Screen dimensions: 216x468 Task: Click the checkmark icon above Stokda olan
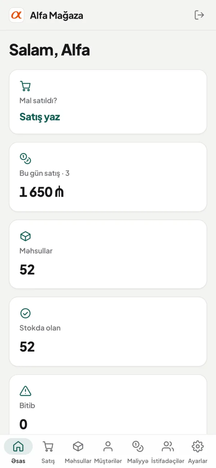coord(25,313)
